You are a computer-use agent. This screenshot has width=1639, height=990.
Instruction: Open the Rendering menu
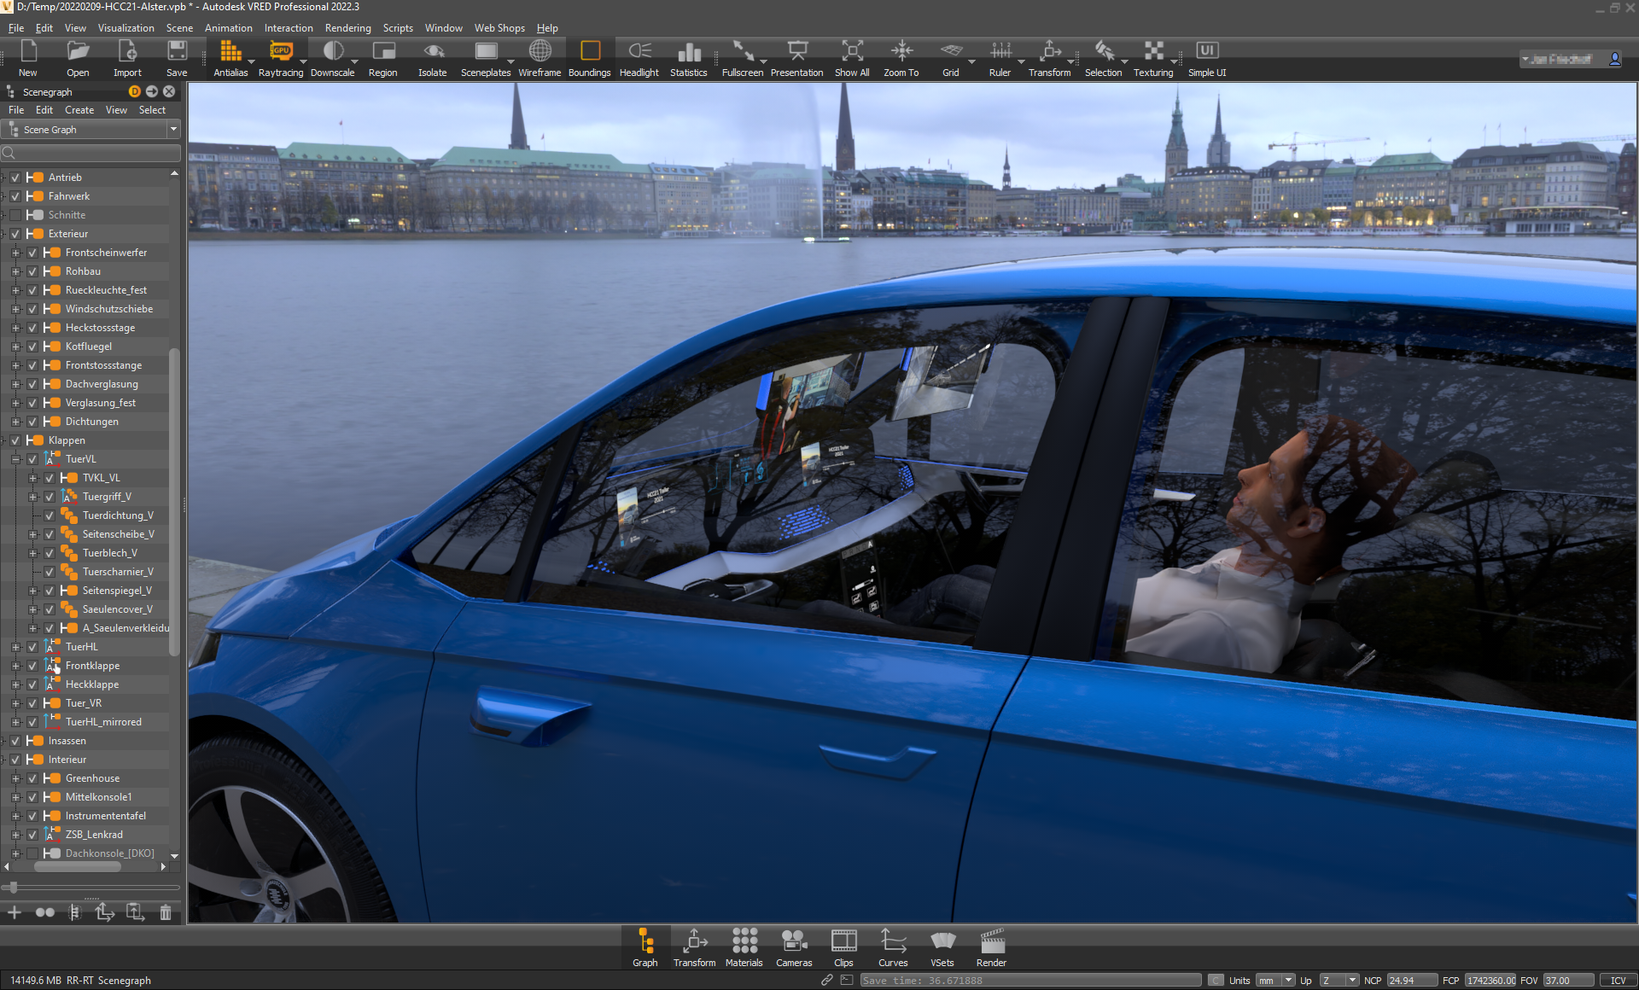point(347,28)
